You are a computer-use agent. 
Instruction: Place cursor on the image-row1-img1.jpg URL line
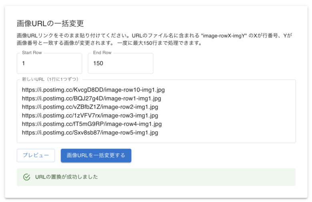92,99
